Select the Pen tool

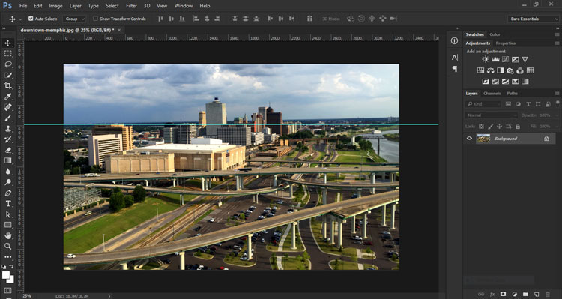point(8,193)
